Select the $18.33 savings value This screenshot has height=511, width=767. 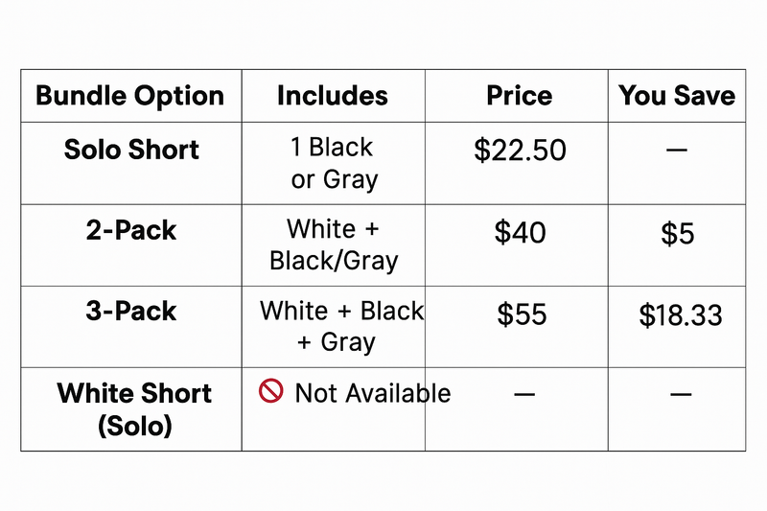681,314
